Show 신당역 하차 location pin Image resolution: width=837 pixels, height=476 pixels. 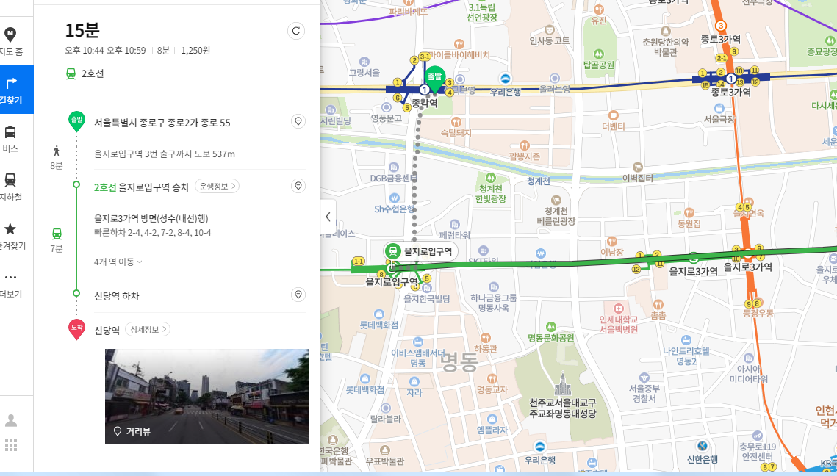(298, 294)
